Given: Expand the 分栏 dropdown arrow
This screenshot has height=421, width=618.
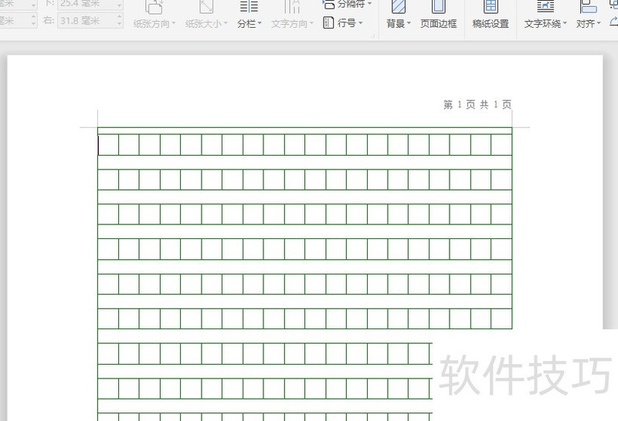Looking at the screenshot, I should click(260, 24).
